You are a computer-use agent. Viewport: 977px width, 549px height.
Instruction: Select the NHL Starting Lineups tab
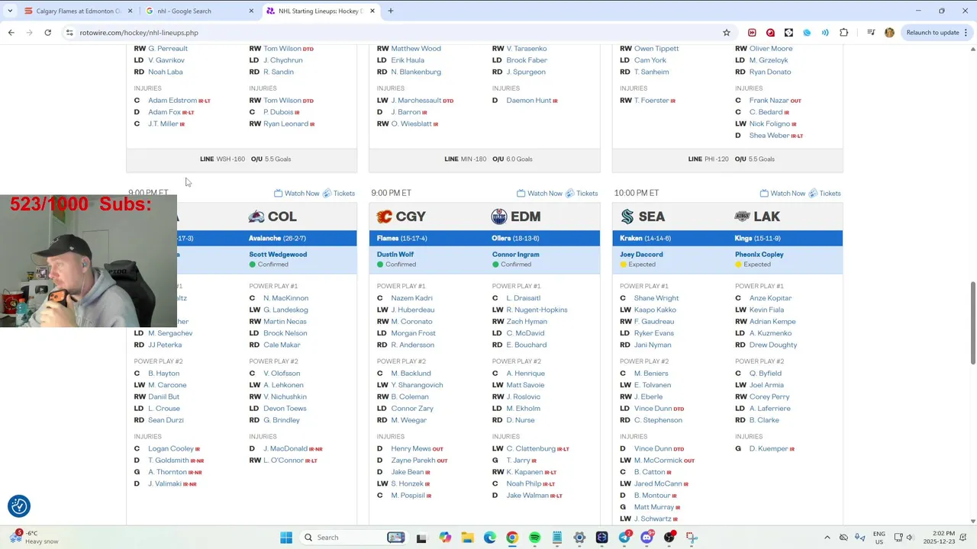tap(321, 11)
